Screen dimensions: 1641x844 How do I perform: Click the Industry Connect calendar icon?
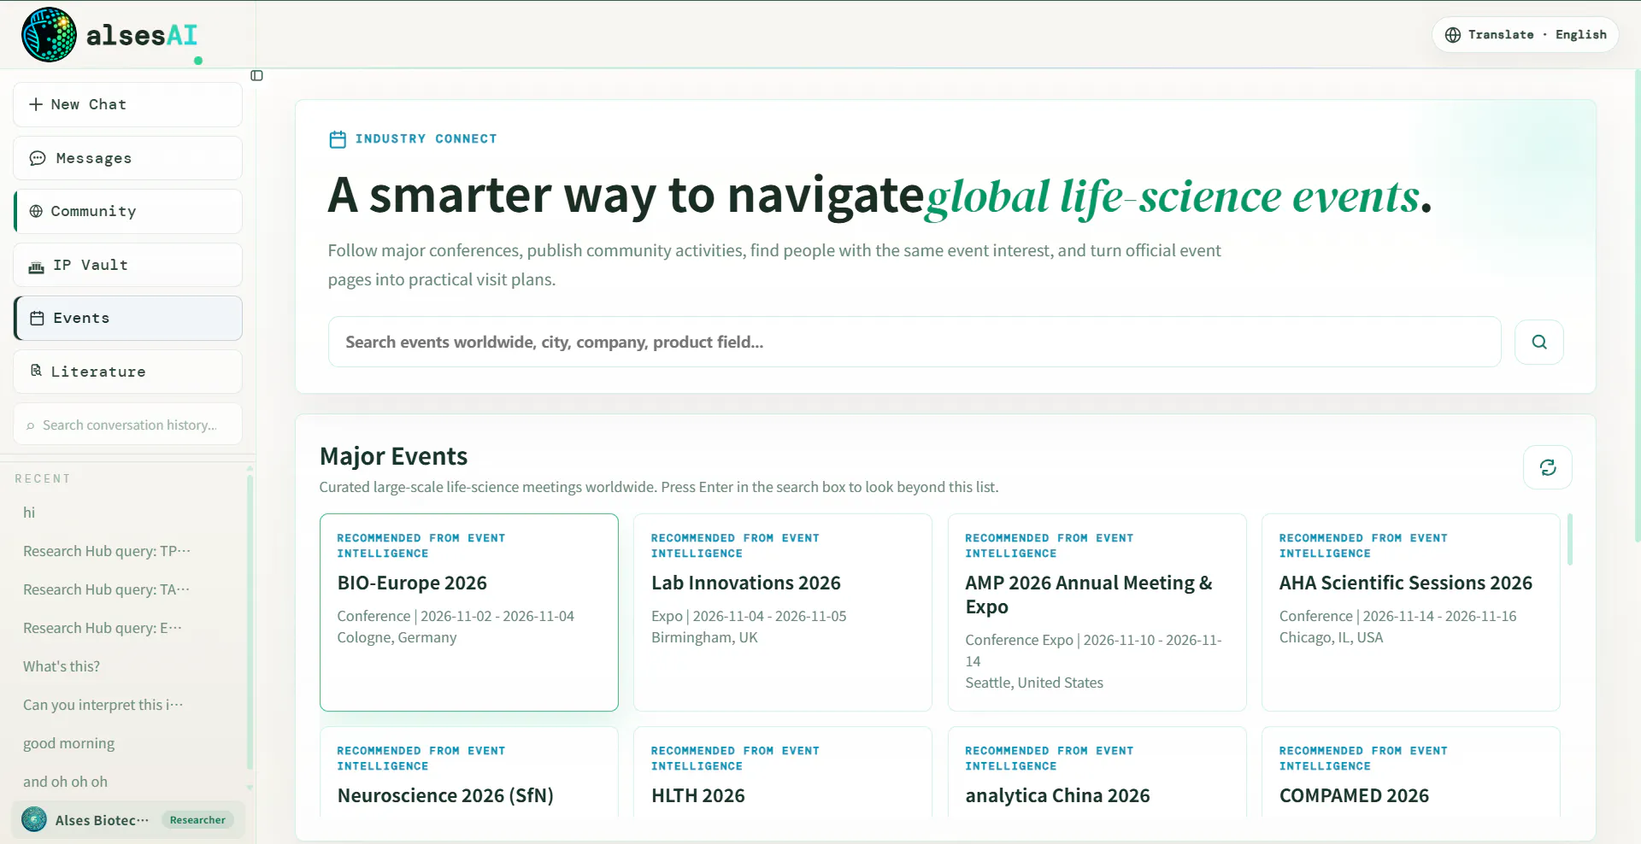coord(338,139)
